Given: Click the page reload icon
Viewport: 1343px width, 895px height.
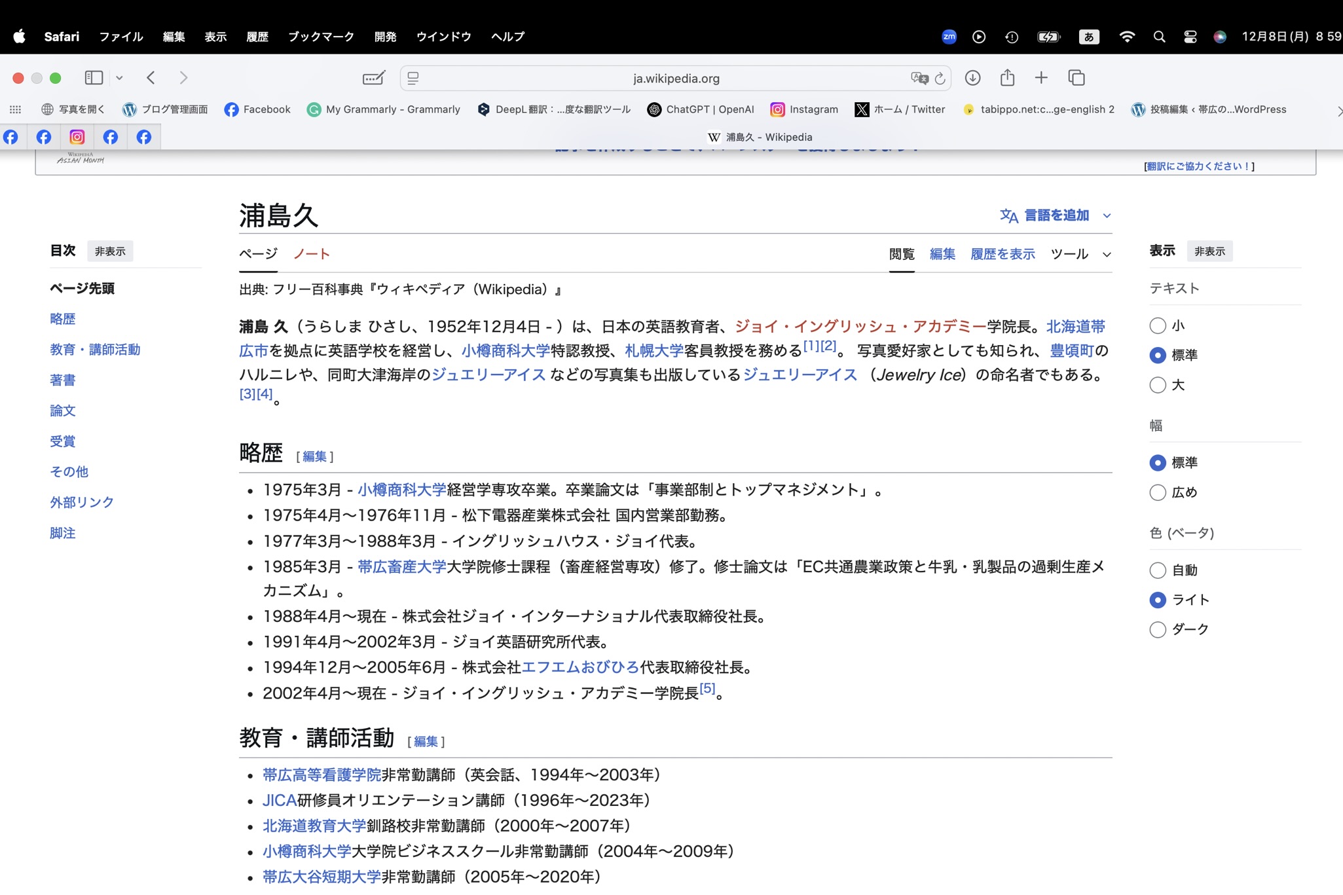Looking at the screenshot, I should (x=940, y=79).
